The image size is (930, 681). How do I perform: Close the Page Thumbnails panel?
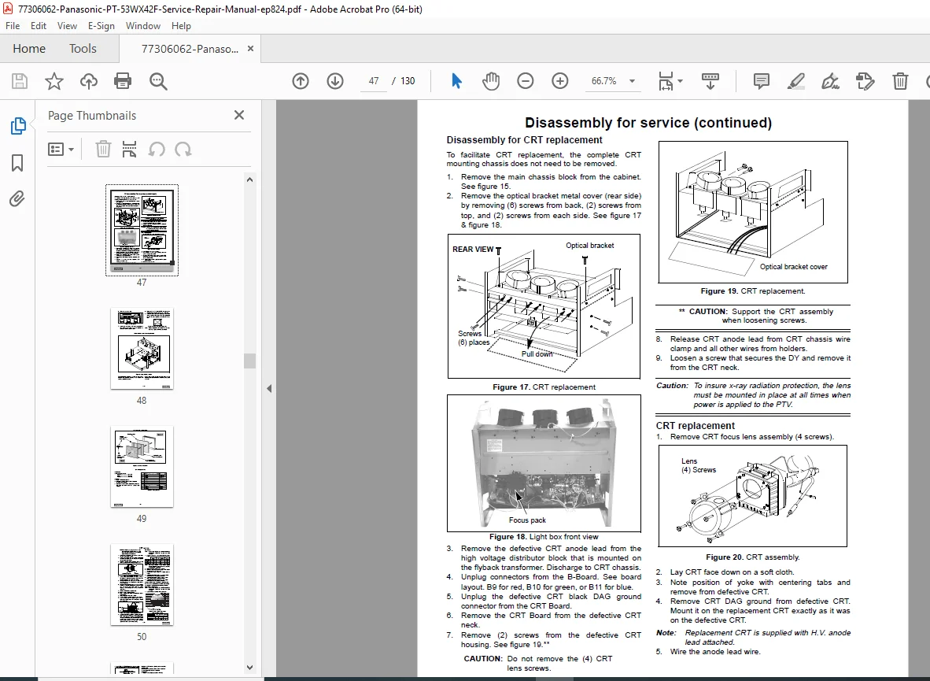click(239, 115)
